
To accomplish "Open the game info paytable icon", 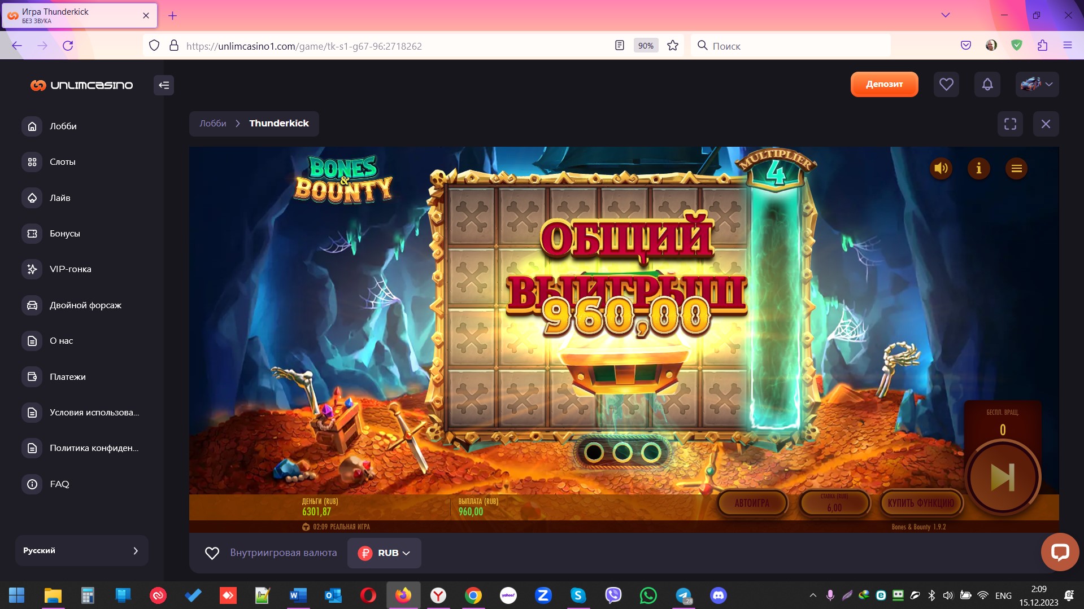I will point(978,168).
